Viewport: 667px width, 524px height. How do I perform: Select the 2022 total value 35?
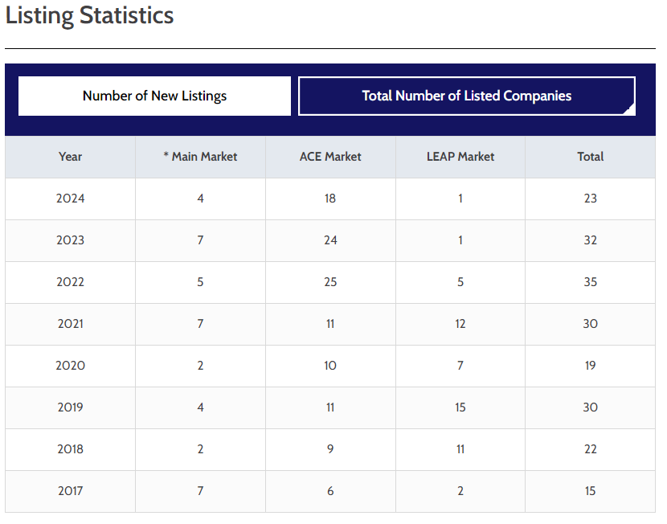(x=591, y=282)
